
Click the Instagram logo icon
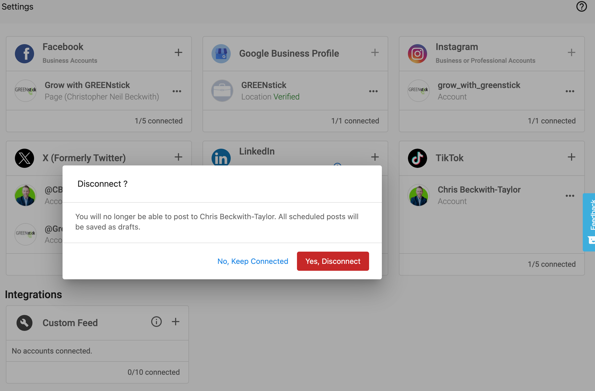[417, 53]
